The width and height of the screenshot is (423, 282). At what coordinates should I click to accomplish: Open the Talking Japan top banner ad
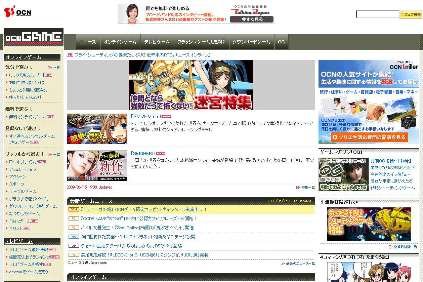pos(196,14)
